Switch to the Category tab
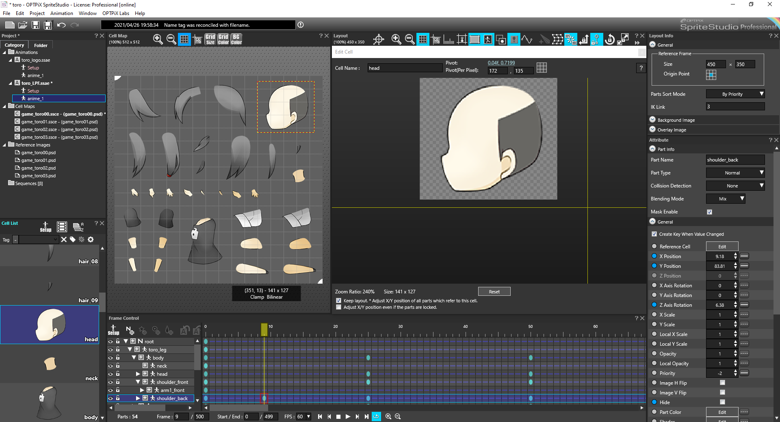The height and width of the screenshot is (422, 780). [x=15, y=45]
